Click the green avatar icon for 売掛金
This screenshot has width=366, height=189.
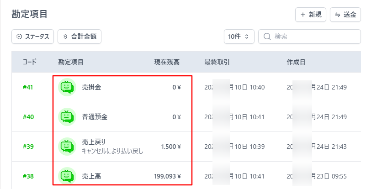(68, 87)
